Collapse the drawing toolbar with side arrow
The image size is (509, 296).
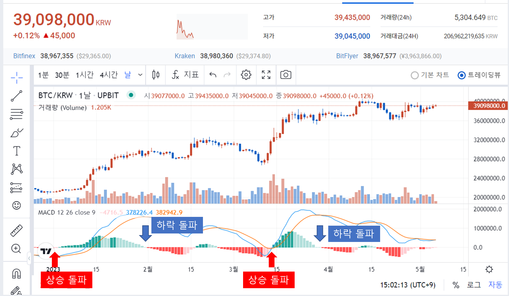tap(29, 259)
